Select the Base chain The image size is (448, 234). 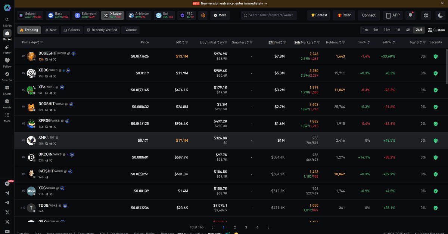pos(58,15)
